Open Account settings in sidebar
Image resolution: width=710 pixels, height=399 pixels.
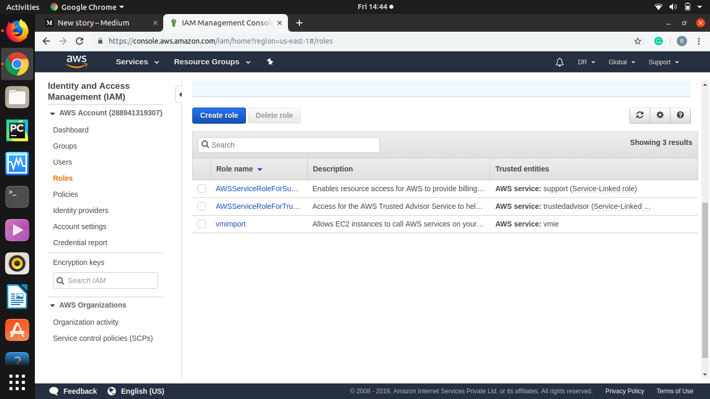(x=80, y=227)
